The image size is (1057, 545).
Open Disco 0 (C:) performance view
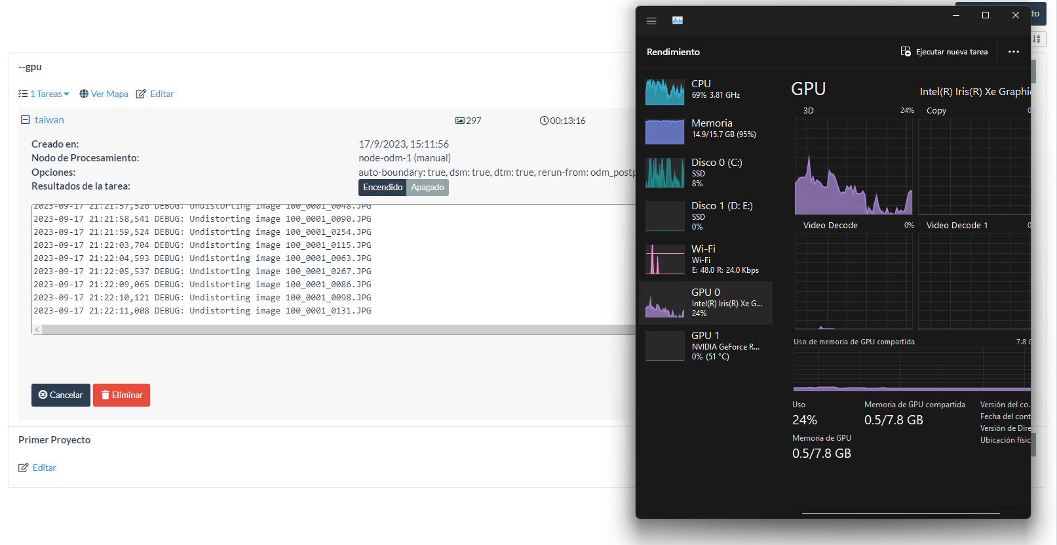pos(706,172)
